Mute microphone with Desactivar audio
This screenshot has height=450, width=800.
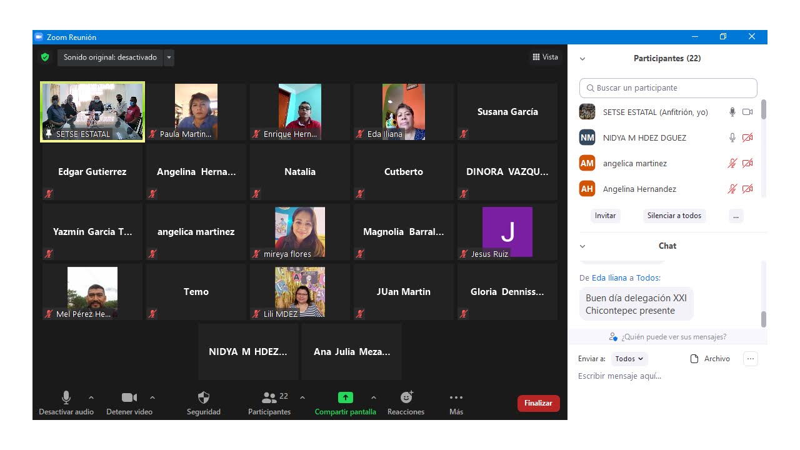[66, 397]
